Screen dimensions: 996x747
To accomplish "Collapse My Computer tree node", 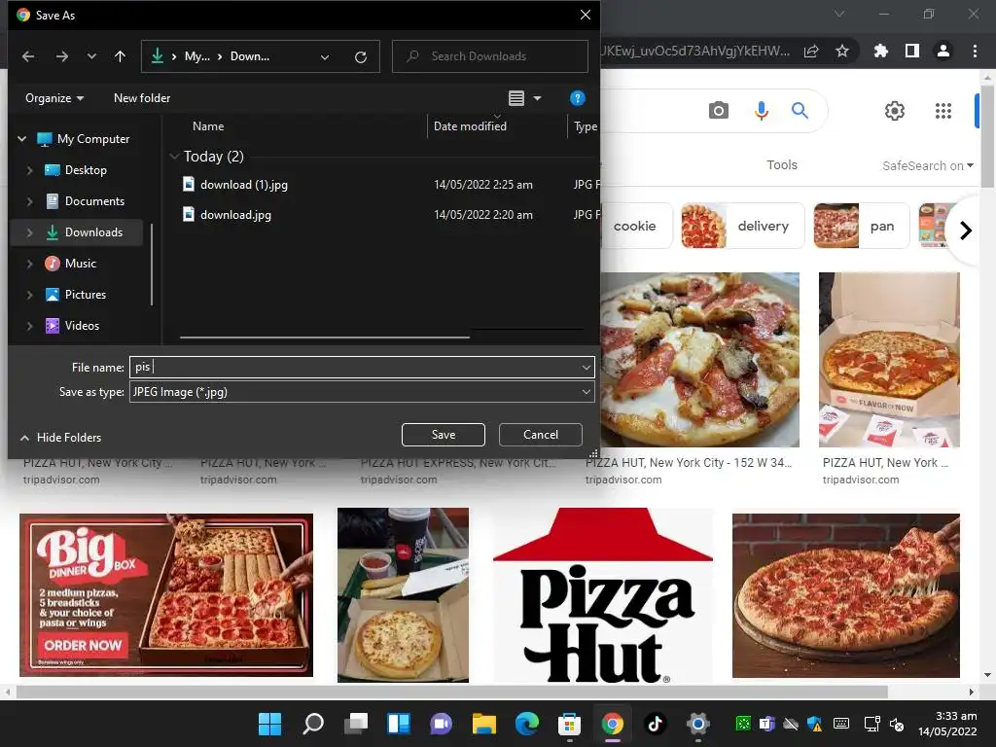I will [21, 138].
